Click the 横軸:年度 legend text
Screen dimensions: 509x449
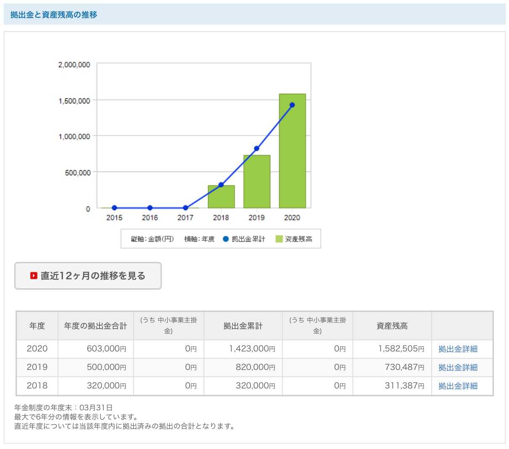(199, 239)
